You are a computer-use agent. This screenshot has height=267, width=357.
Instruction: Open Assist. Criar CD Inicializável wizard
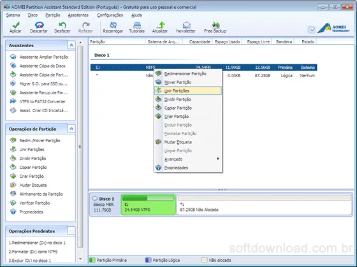point(39,110)
